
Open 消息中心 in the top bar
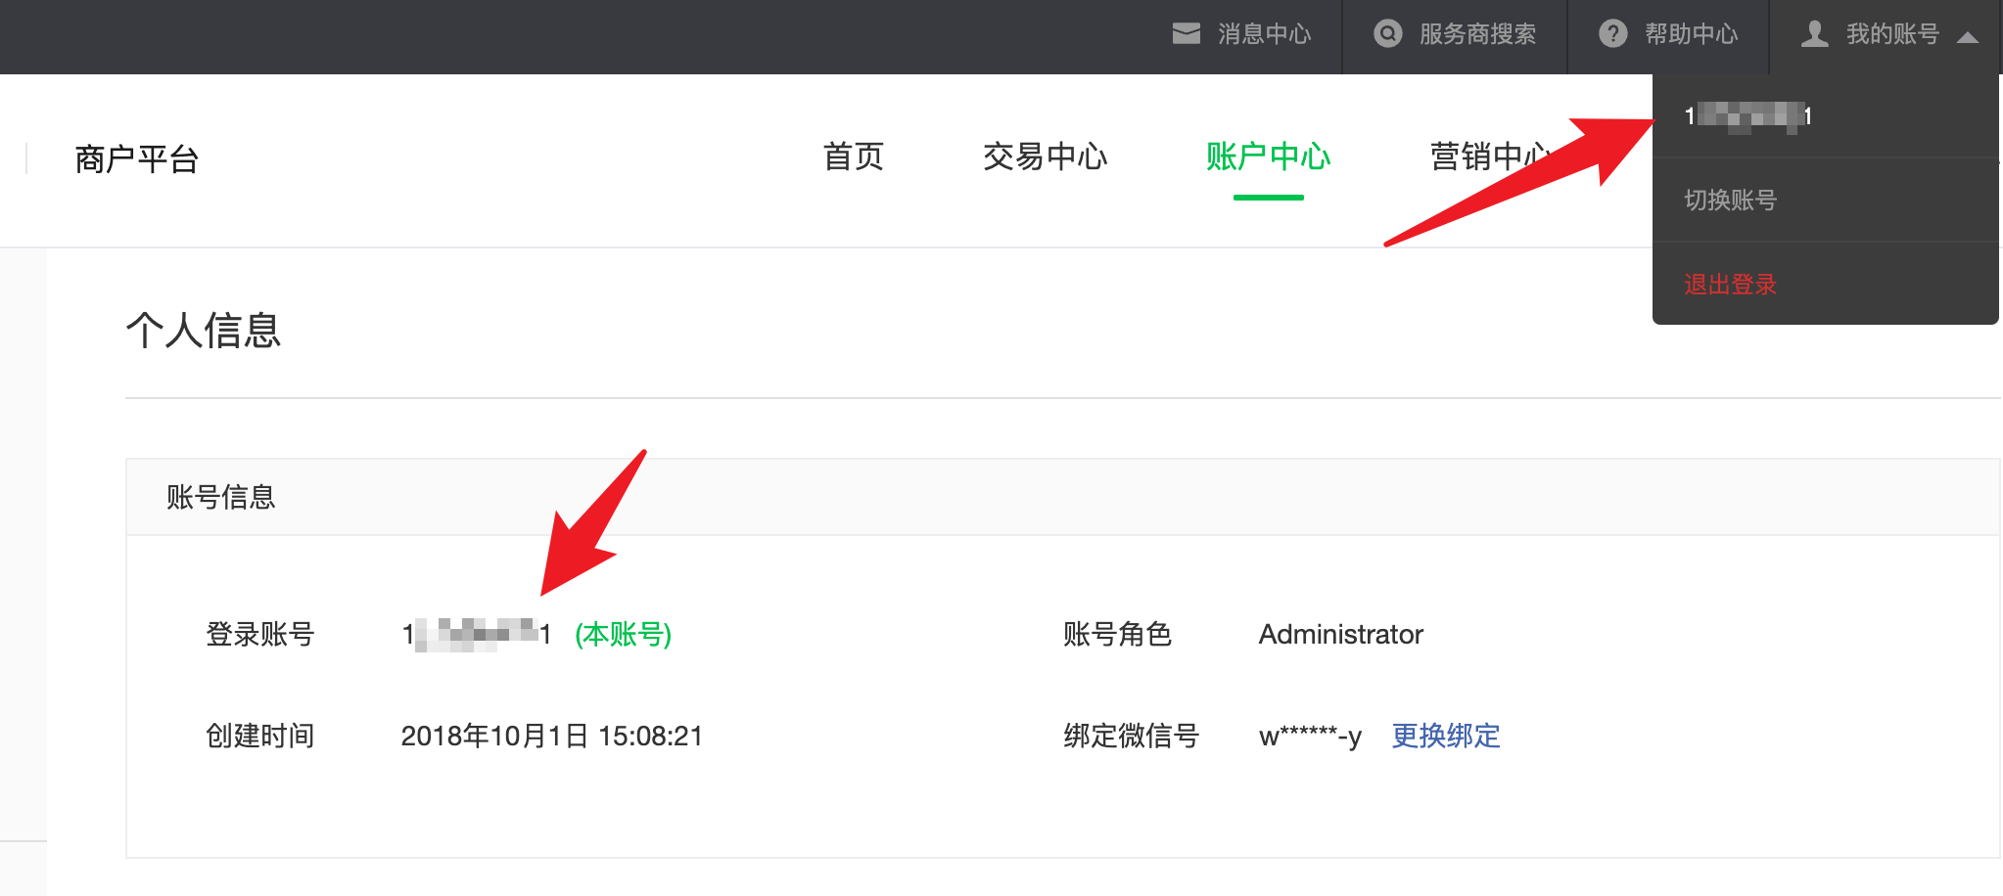pos(1264,34)
